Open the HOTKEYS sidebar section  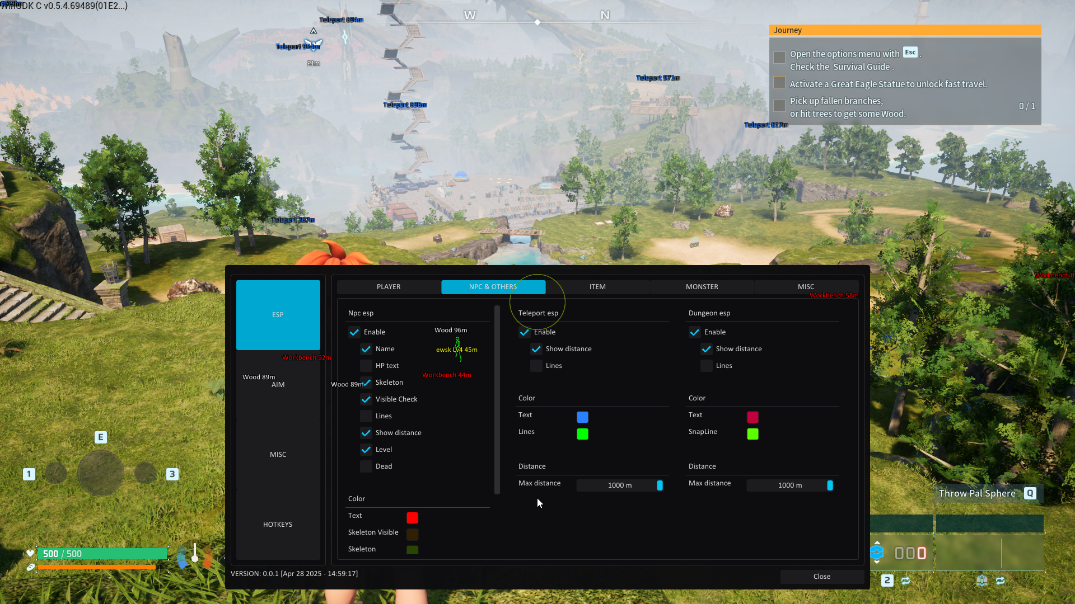coord(278,525)
